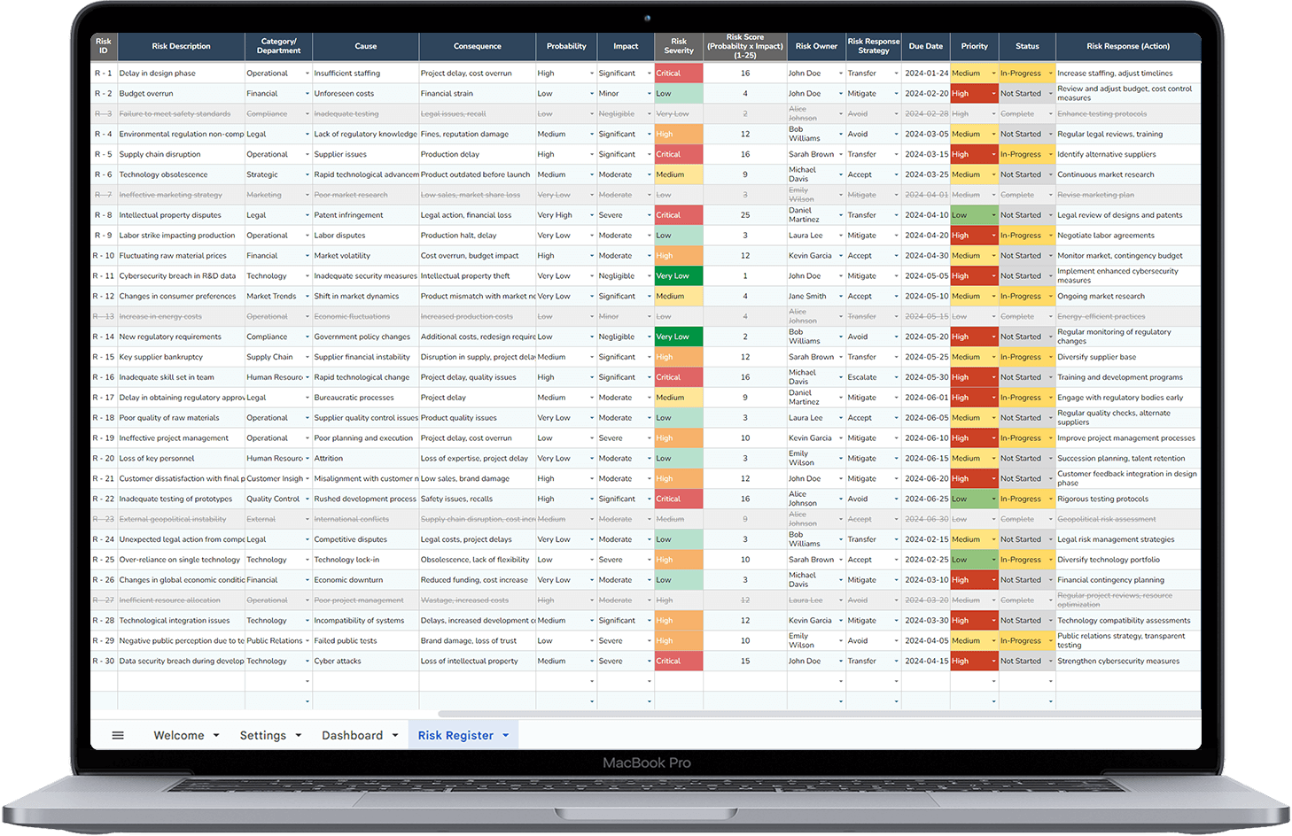
Task: Open the Risk Register tab options menu
Action: coord(506,734)
